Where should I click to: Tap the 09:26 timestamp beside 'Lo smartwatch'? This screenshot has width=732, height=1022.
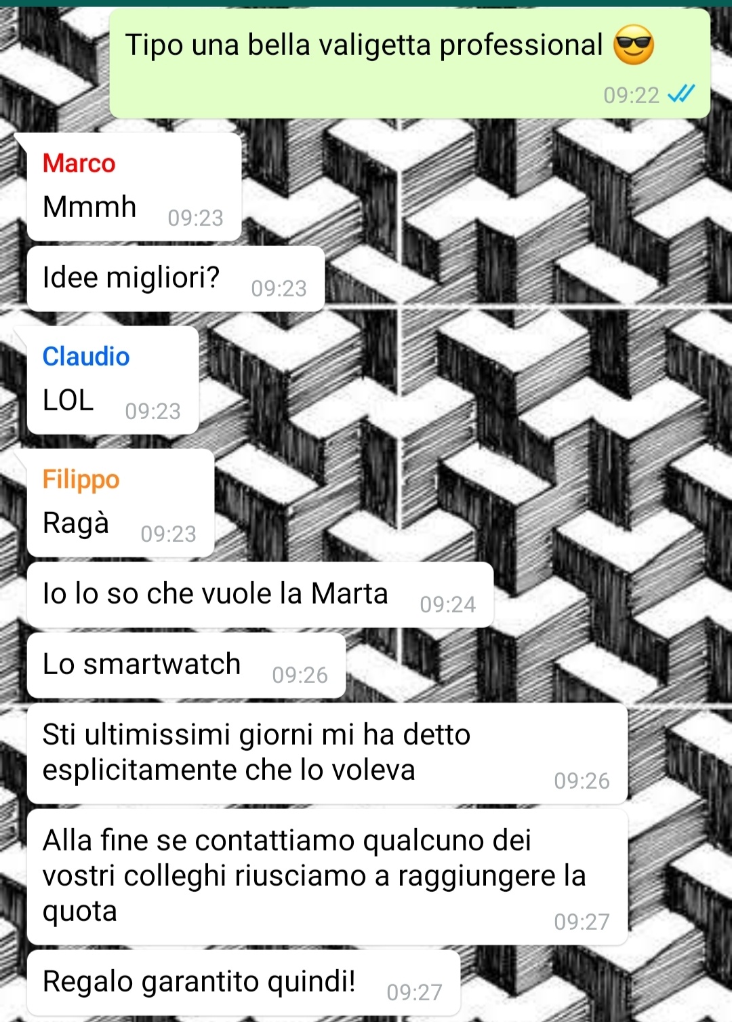point(300,675)
